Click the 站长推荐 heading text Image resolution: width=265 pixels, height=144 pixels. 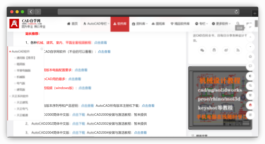32,34
